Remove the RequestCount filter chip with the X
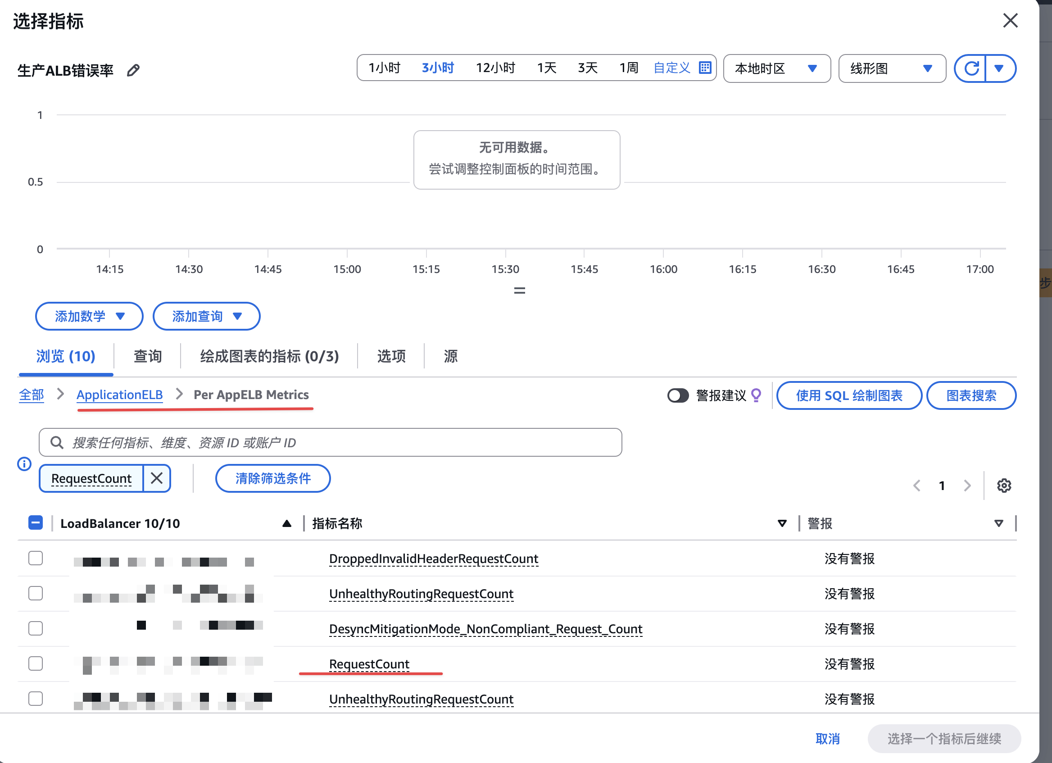Image resolution: width=1052 pixels, height=763 pixels. coord(157,478)
